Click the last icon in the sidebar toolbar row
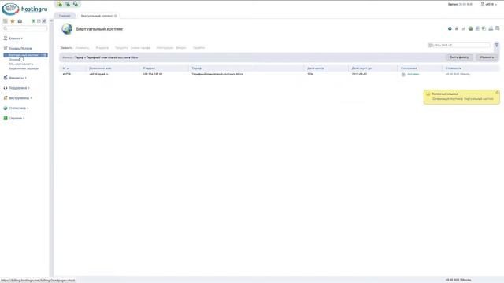 point(44,21)
